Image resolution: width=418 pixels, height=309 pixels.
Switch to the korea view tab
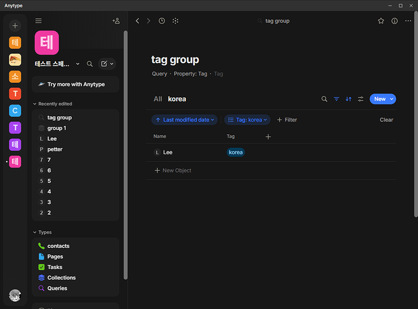(177, 99)
